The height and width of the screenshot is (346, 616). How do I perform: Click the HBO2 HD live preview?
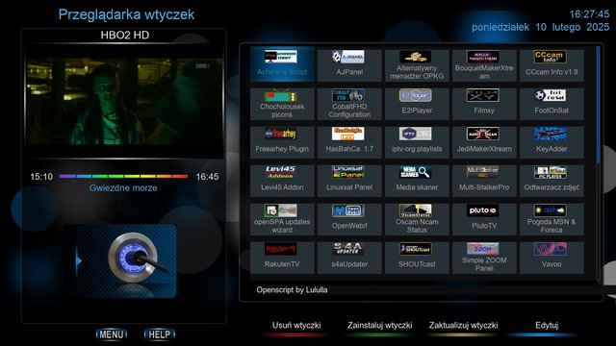tap(125, 102)
